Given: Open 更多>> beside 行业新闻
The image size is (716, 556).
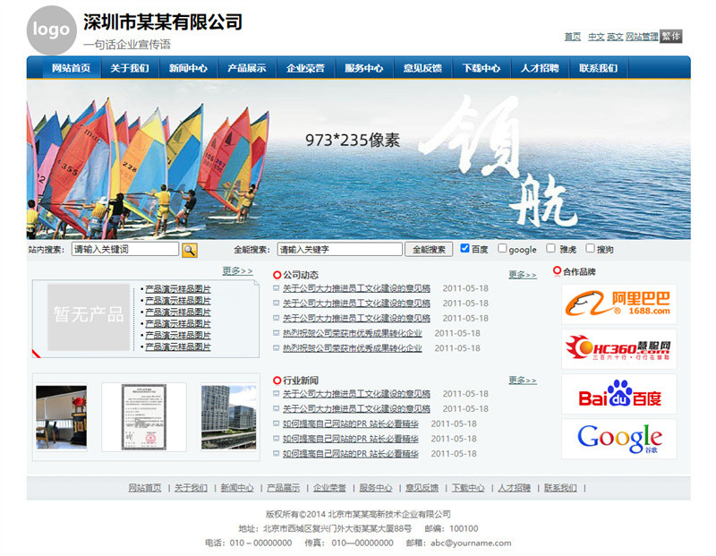Looking at the screenshot, I should click(x=523, y=381).
